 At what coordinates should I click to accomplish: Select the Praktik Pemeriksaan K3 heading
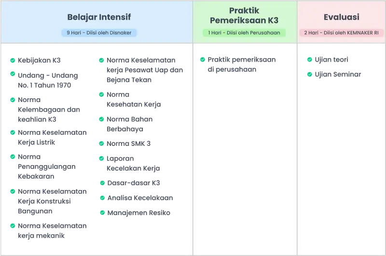[x=244, y=15]
